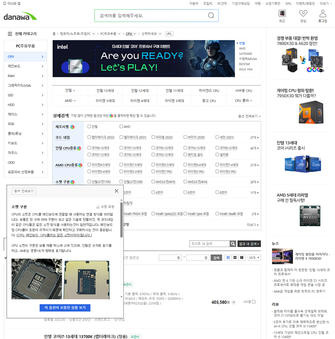Check the 코어i9-13세대 checkbox

[89, 147]
